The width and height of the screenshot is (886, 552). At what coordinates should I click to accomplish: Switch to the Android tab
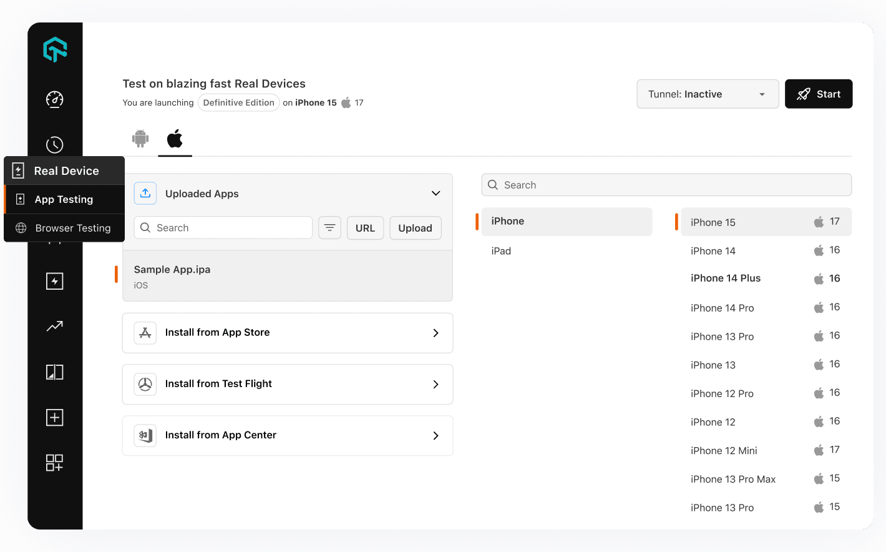140,138
